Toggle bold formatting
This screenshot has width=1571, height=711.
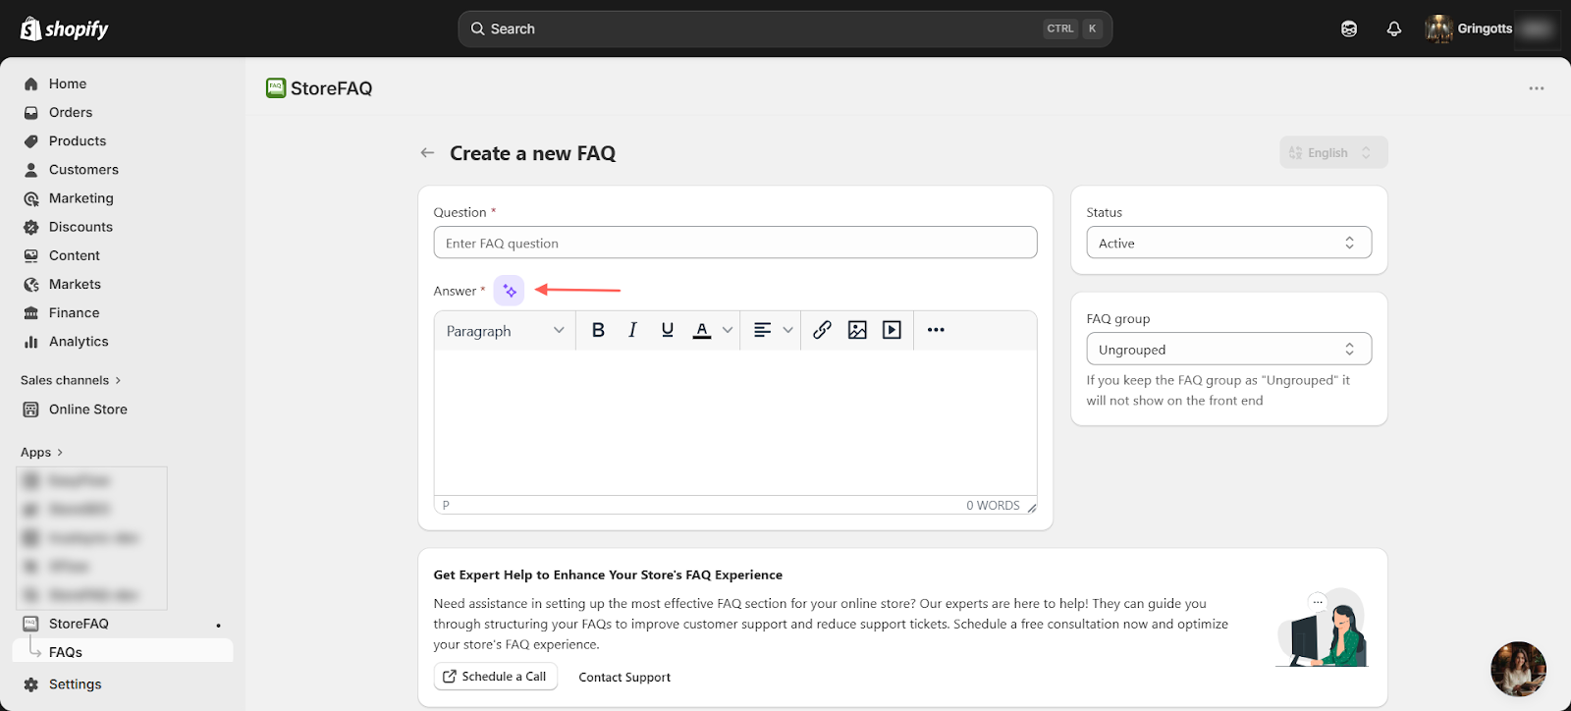[x=598, y=330]
